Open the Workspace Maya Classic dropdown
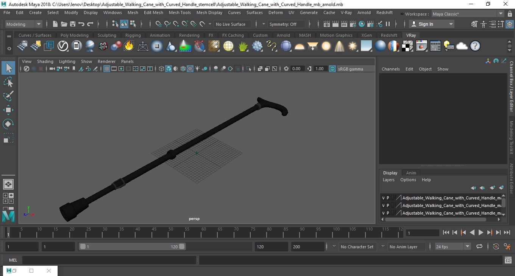The width and height of the screenshot is (515, 276). pos(468,14)
